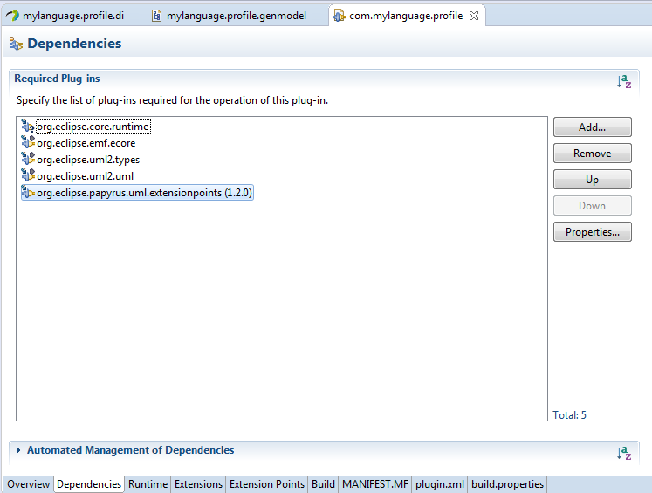Select the Dependencies page tab
652x493 pixels.
point(89,484)
